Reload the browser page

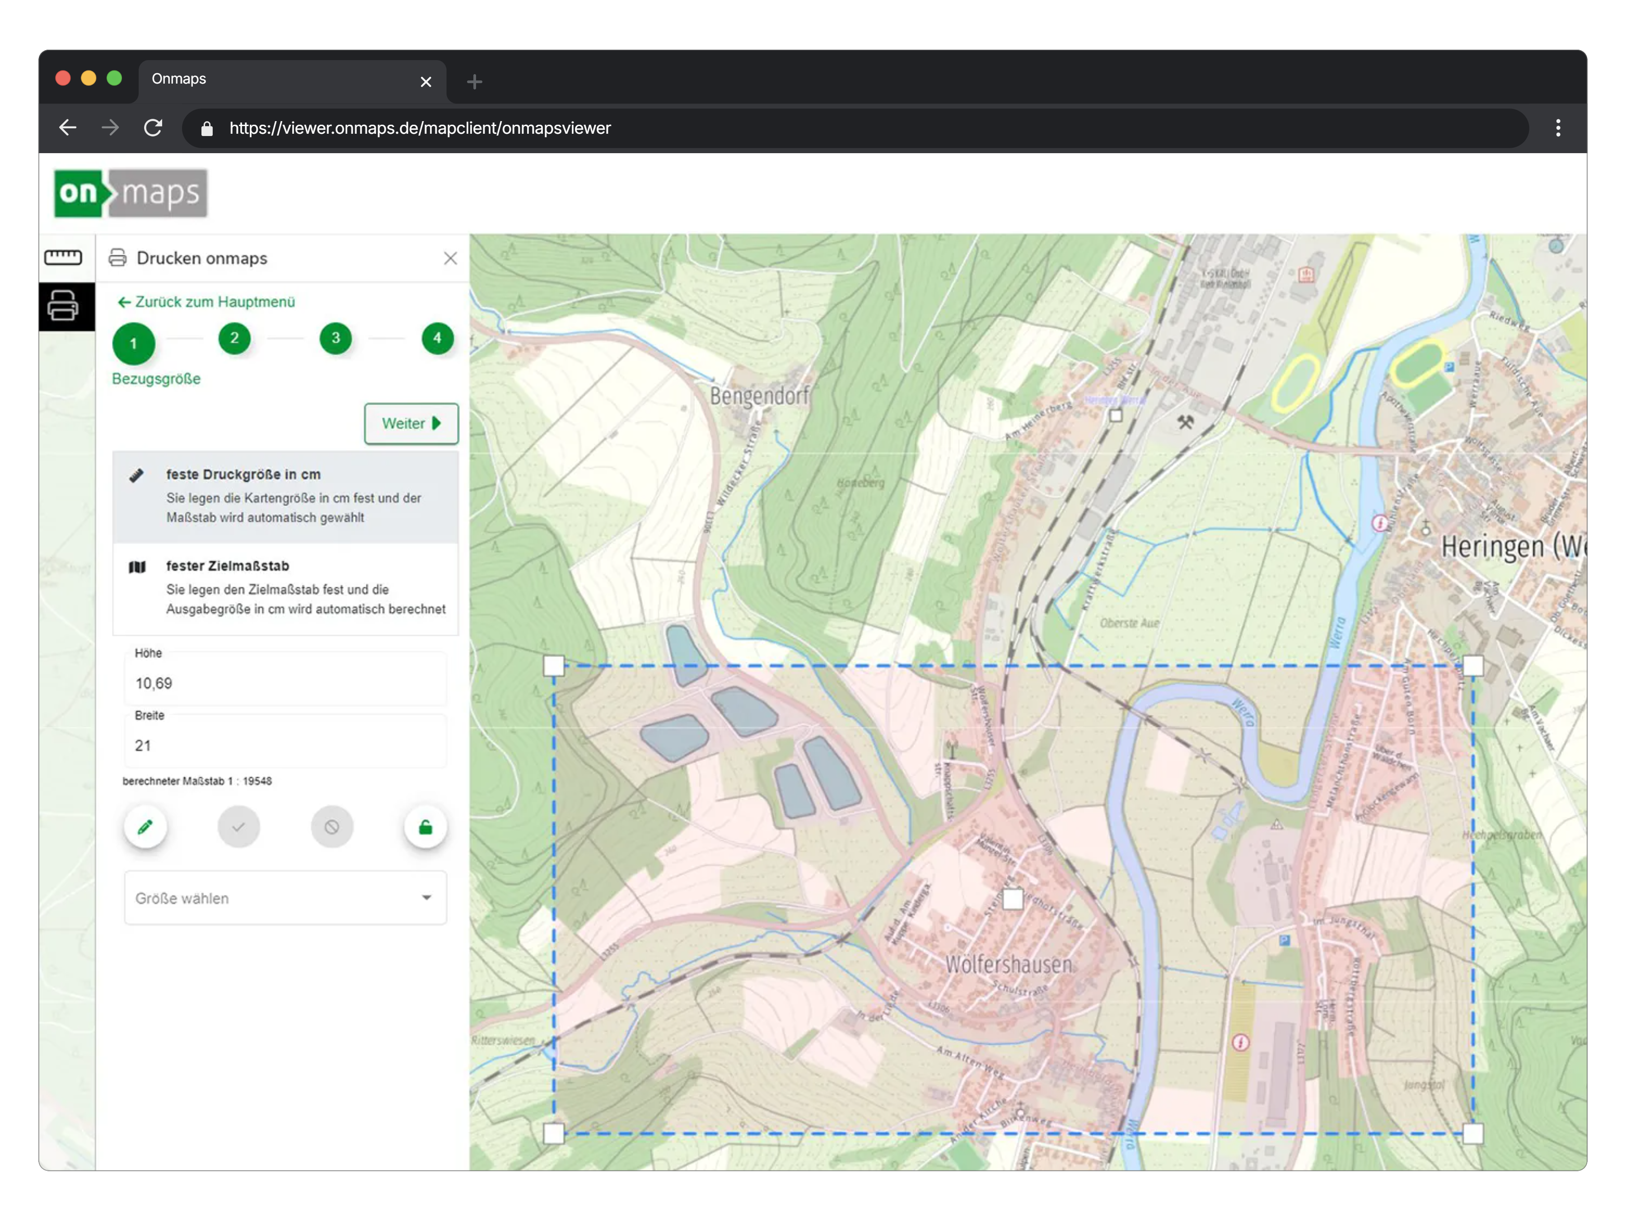pyautogui.click(x=153, y=128)
